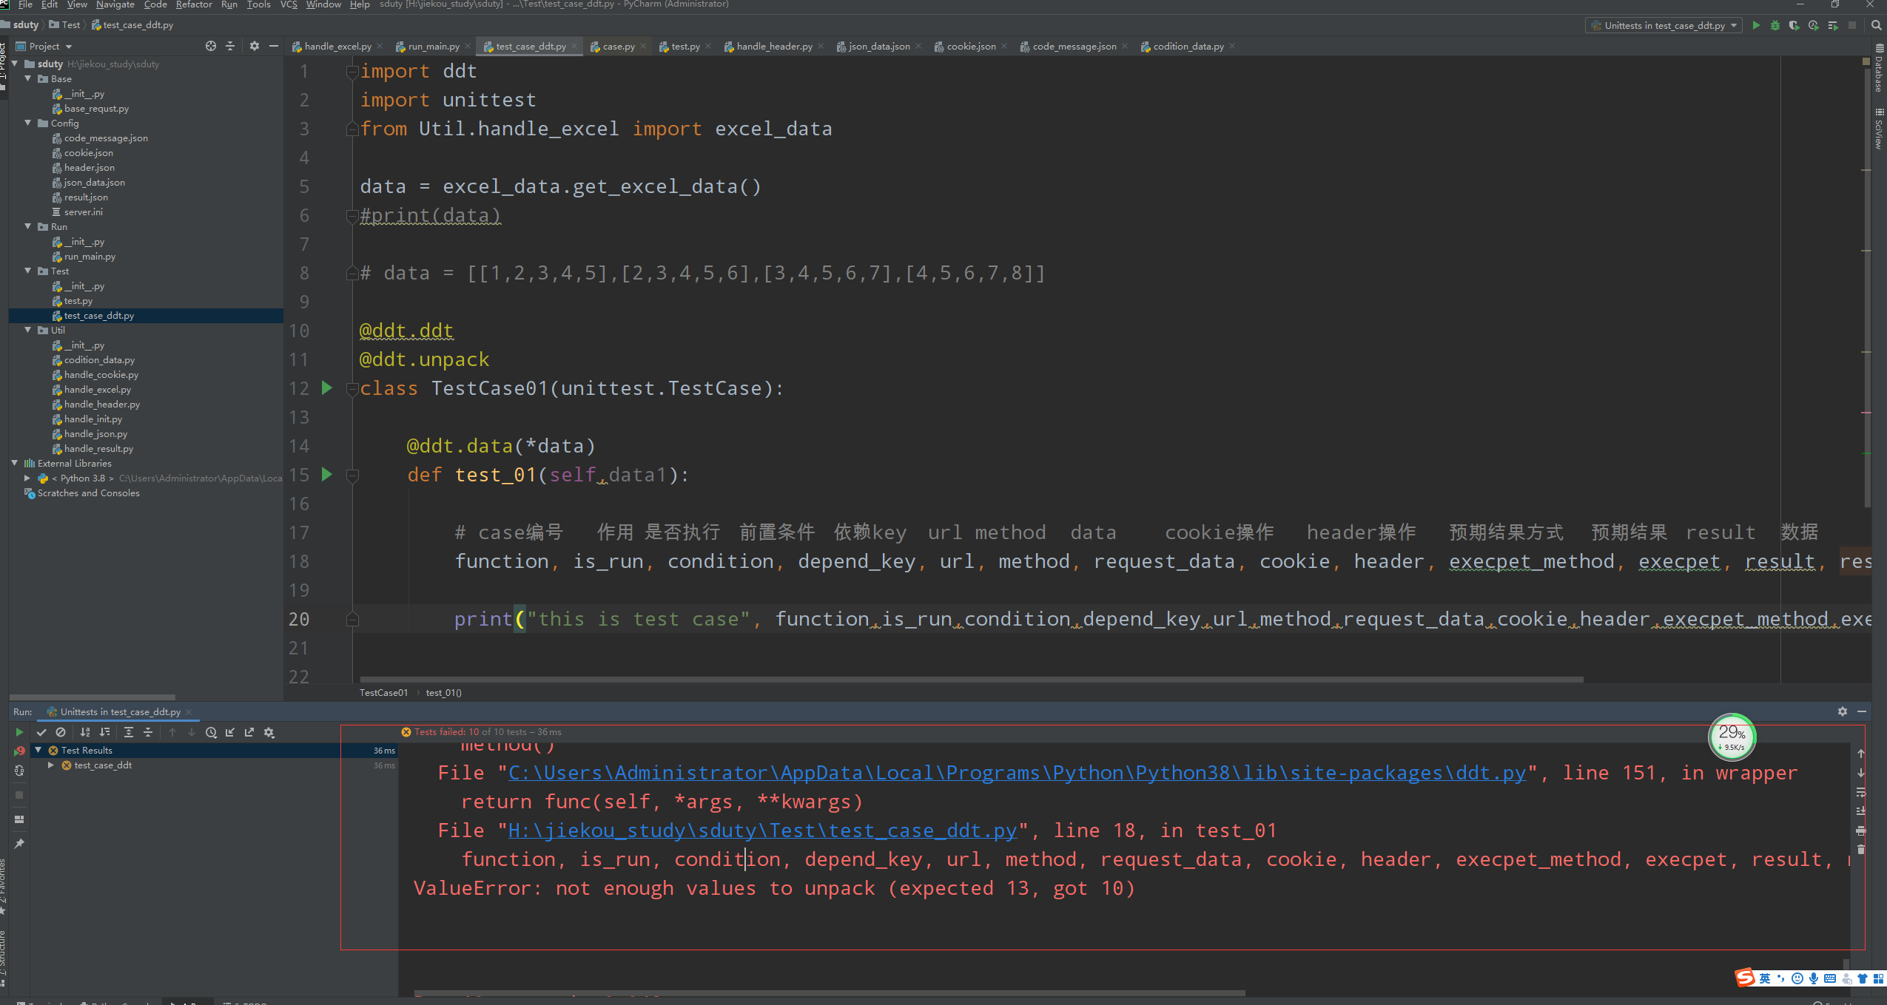The image size is (1887, 1005).
Task: Switch to codition_data.py editor tab
Action: (x=1188, y=46)
